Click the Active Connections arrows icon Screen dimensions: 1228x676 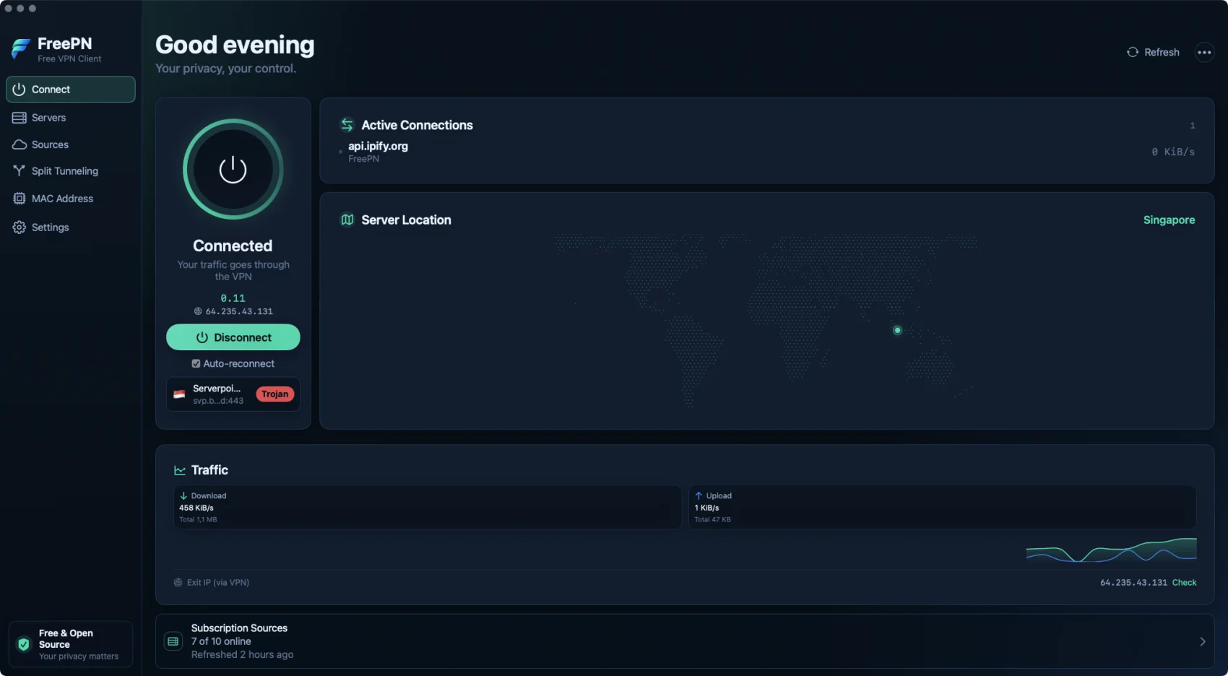click(347, 125)
